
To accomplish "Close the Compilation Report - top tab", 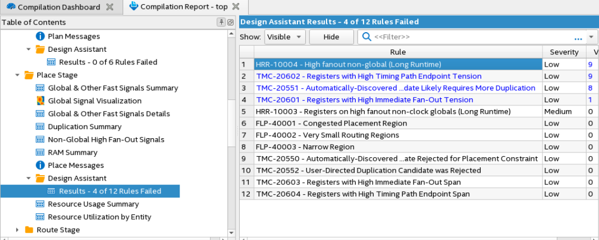I will coord(236,7).
